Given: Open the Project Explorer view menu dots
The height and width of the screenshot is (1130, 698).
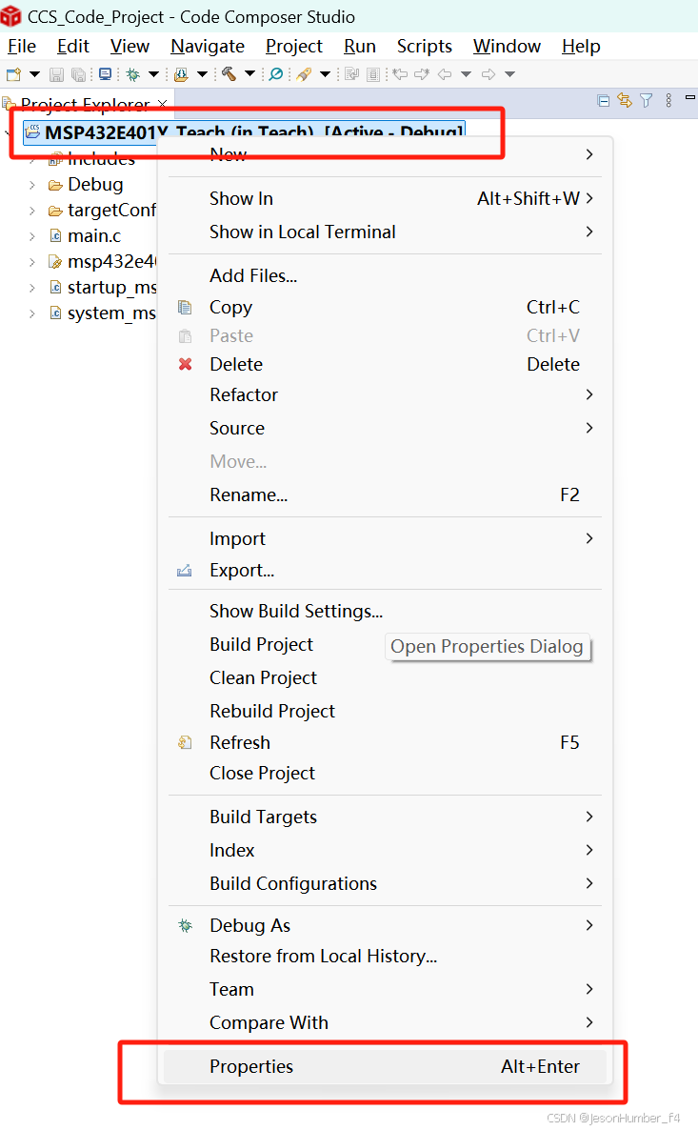Looking at the screenshot, I should click(668, 102).
